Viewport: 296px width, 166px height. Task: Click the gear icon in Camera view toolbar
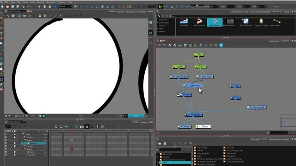[x=13, y=16]
